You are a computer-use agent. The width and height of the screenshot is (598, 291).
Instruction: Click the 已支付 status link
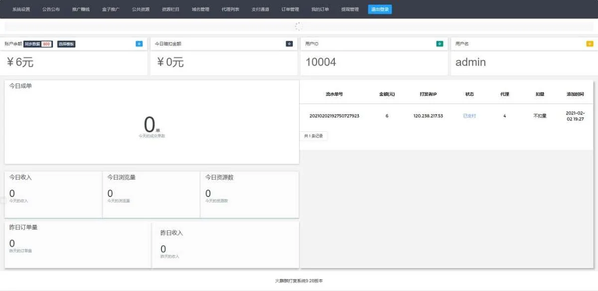[x=469, y=116]
